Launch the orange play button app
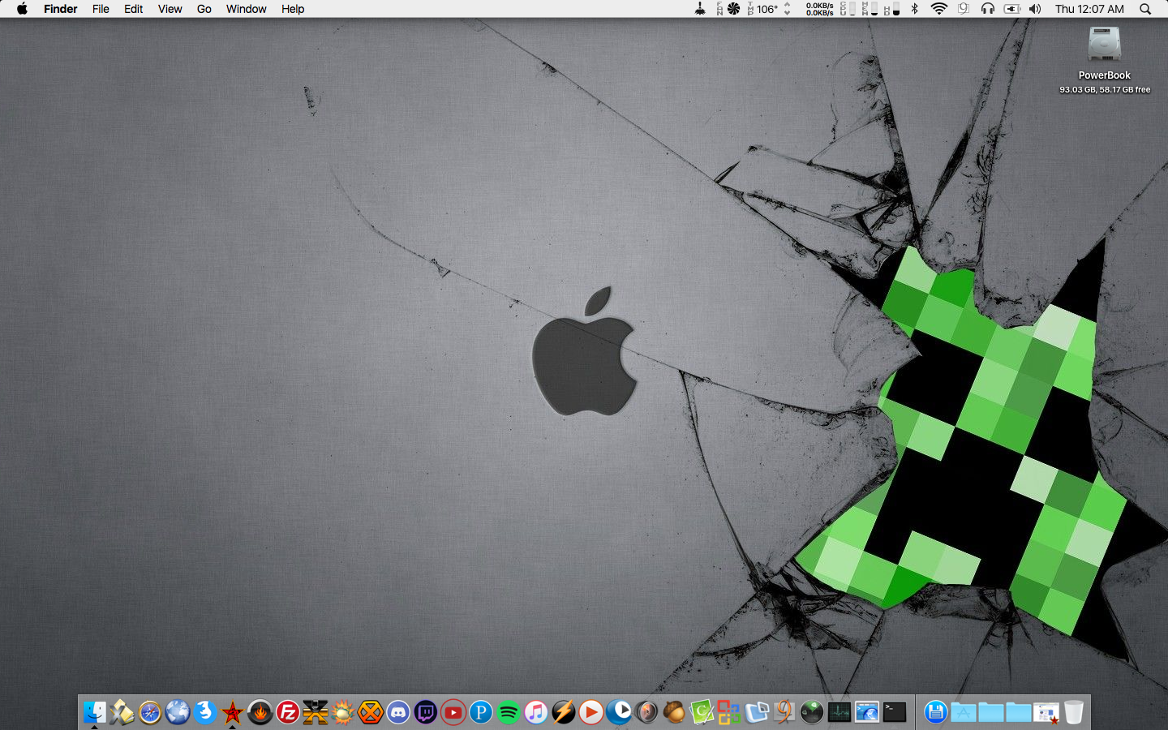Screen dimensions: 1168x730 tap(591, 712)
